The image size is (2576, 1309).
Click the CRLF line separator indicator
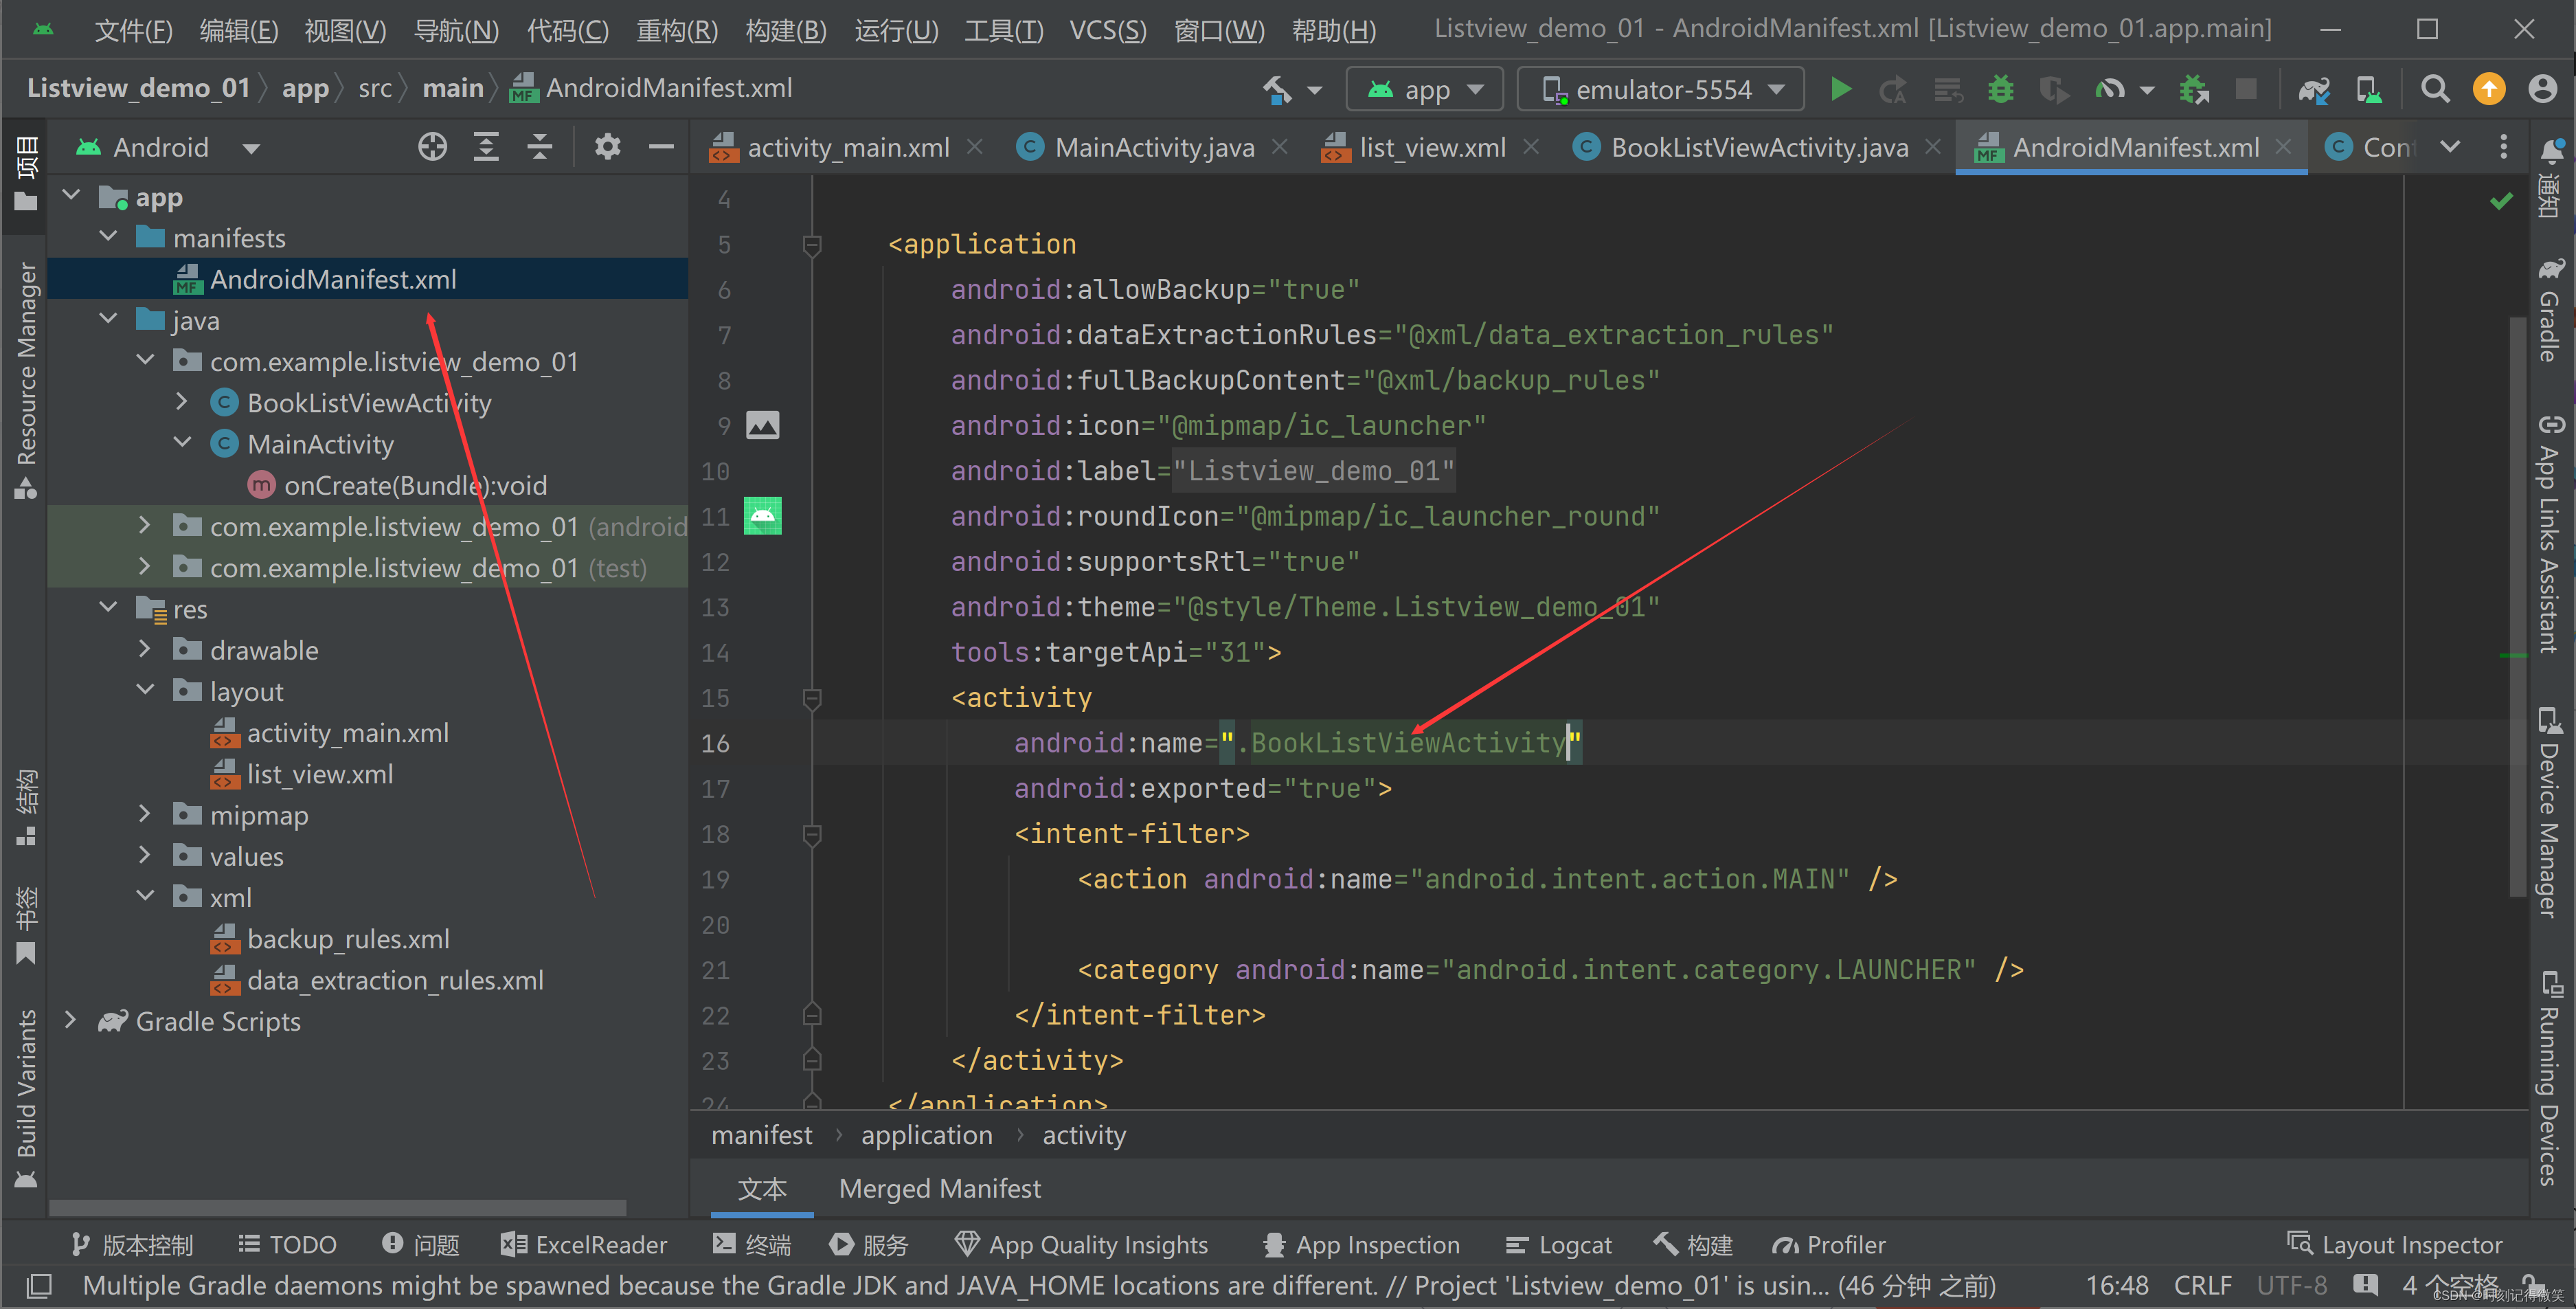[x=2203, y=1285]
